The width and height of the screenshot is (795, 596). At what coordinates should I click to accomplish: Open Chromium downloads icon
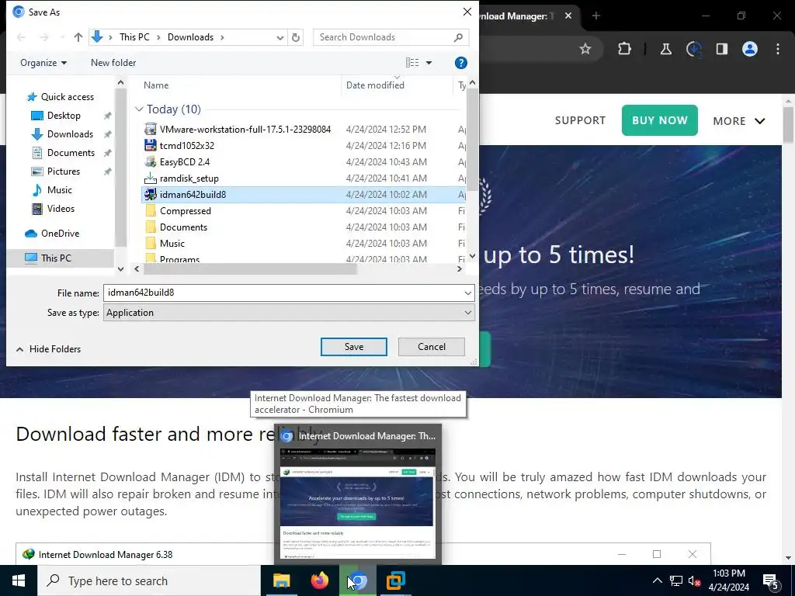(x=693, y=49)
